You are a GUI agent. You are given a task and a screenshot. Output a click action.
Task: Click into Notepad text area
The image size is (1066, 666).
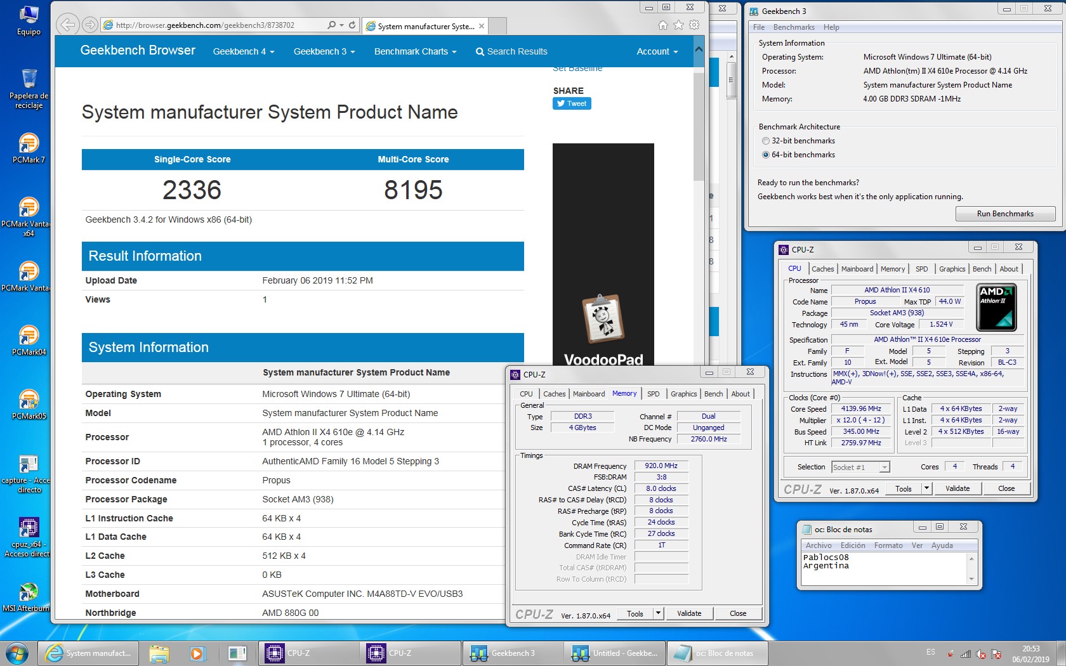pos(883,568)
